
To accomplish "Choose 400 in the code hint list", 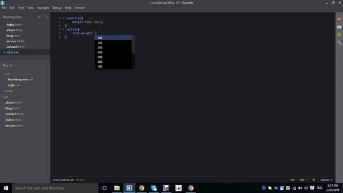I will coord(113,53).
